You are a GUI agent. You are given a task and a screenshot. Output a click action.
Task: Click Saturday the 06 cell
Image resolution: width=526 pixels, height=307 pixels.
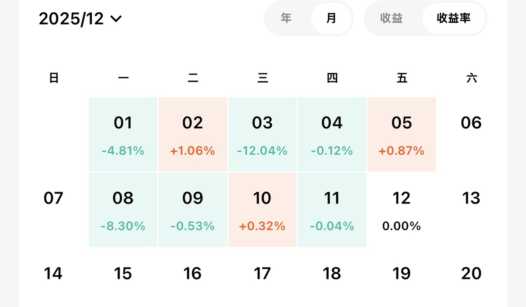coord(471,123)
